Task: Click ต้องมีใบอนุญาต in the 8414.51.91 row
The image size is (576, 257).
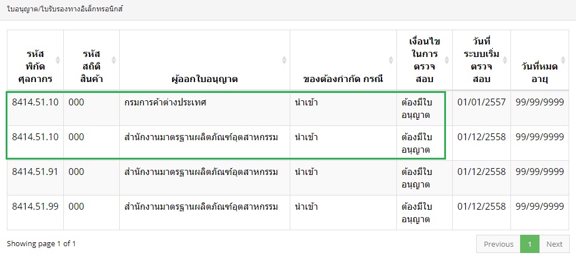Action: (x=415, y=177)
